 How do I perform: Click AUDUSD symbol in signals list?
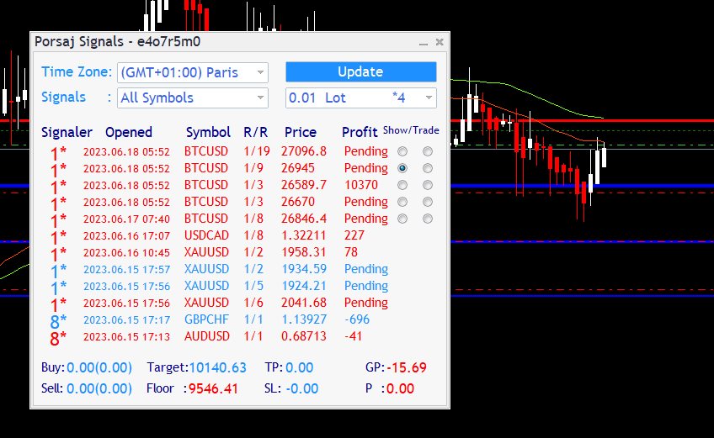point(207,336)
